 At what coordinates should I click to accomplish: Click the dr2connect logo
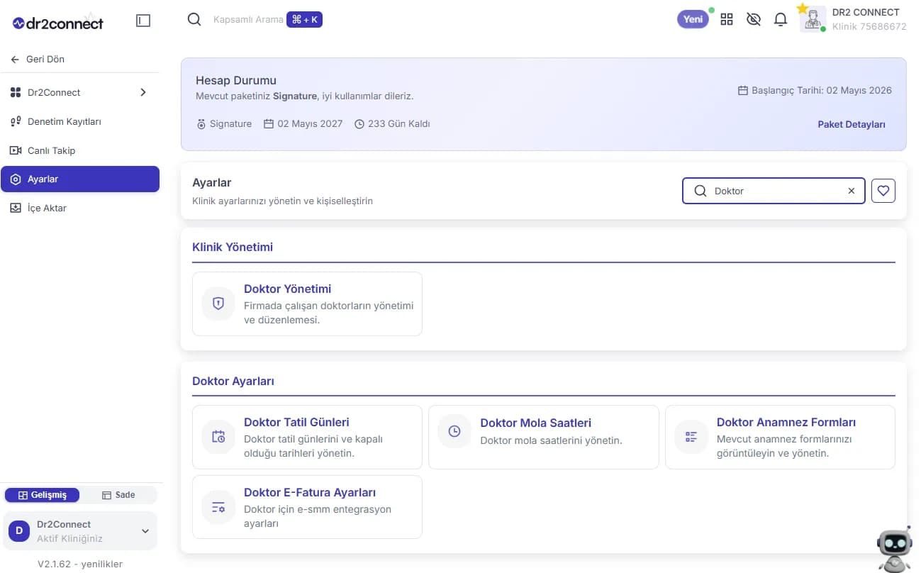click(x=58, y=23)
